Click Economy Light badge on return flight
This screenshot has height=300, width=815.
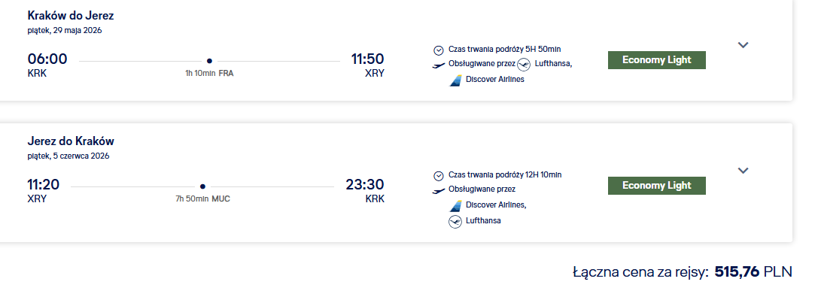[x=656, y=186]
